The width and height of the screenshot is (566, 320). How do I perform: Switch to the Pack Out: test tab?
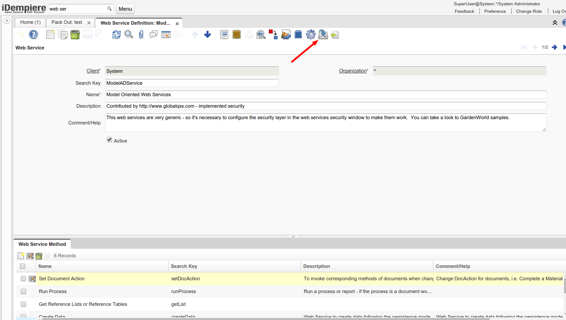(x=67, y=23)
